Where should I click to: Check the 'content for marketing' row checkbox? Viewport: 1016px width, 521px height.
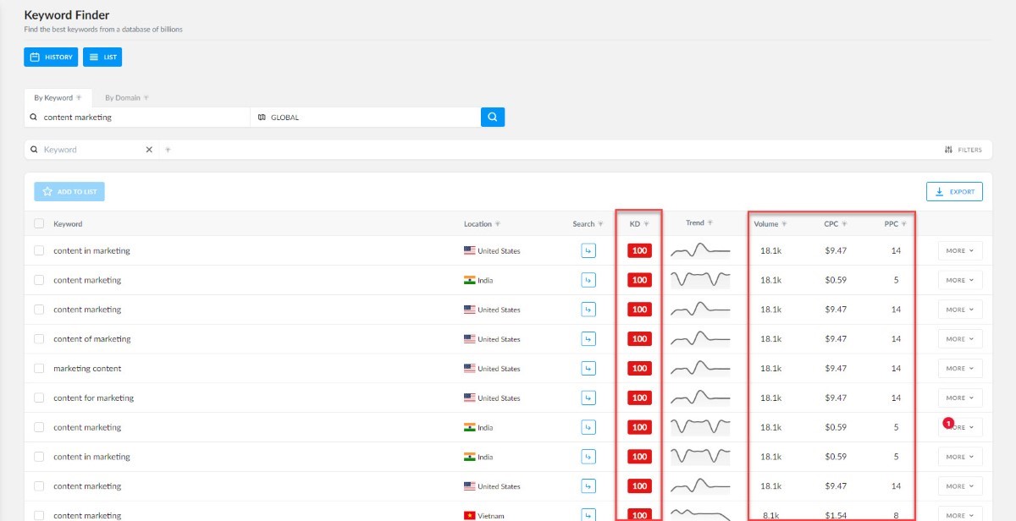[x=39, y=398]
